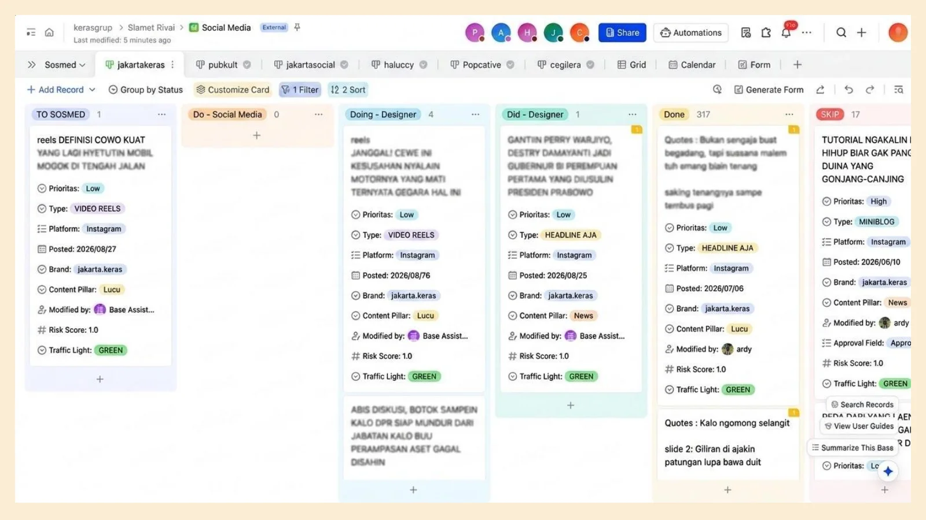Viewport: 926px width, 520px height.
Task: Expand the table list double-chevron
Action: pyautogui.click(x=31, y=65)
